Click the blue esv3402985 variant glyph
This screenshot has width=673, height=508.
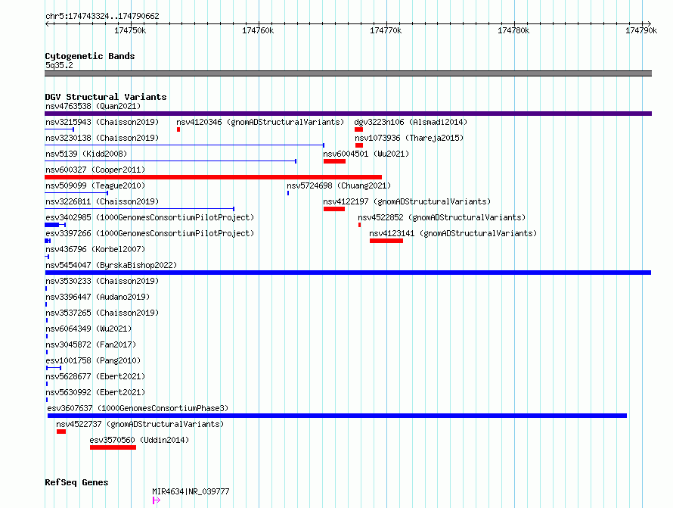pyautogui.click(x=55, y=225)
